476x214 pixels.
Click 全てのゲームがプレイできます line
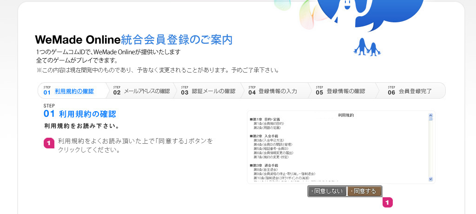pyautogui.click(x=77, y=60)
